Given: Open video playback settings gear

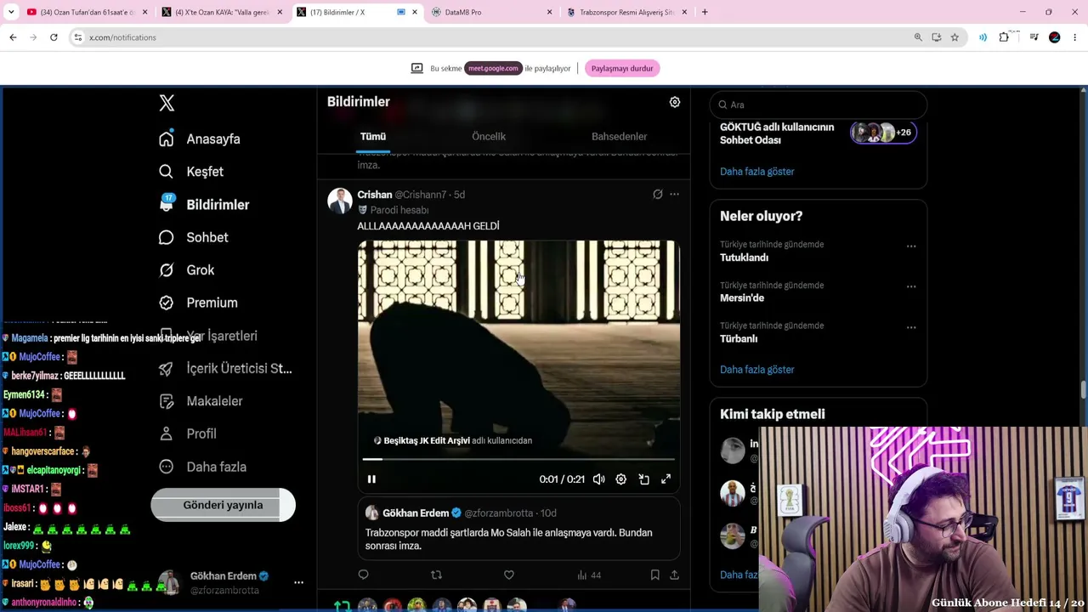Looking at the screenshot, I should pyautogui.click(x=621, y=479).
